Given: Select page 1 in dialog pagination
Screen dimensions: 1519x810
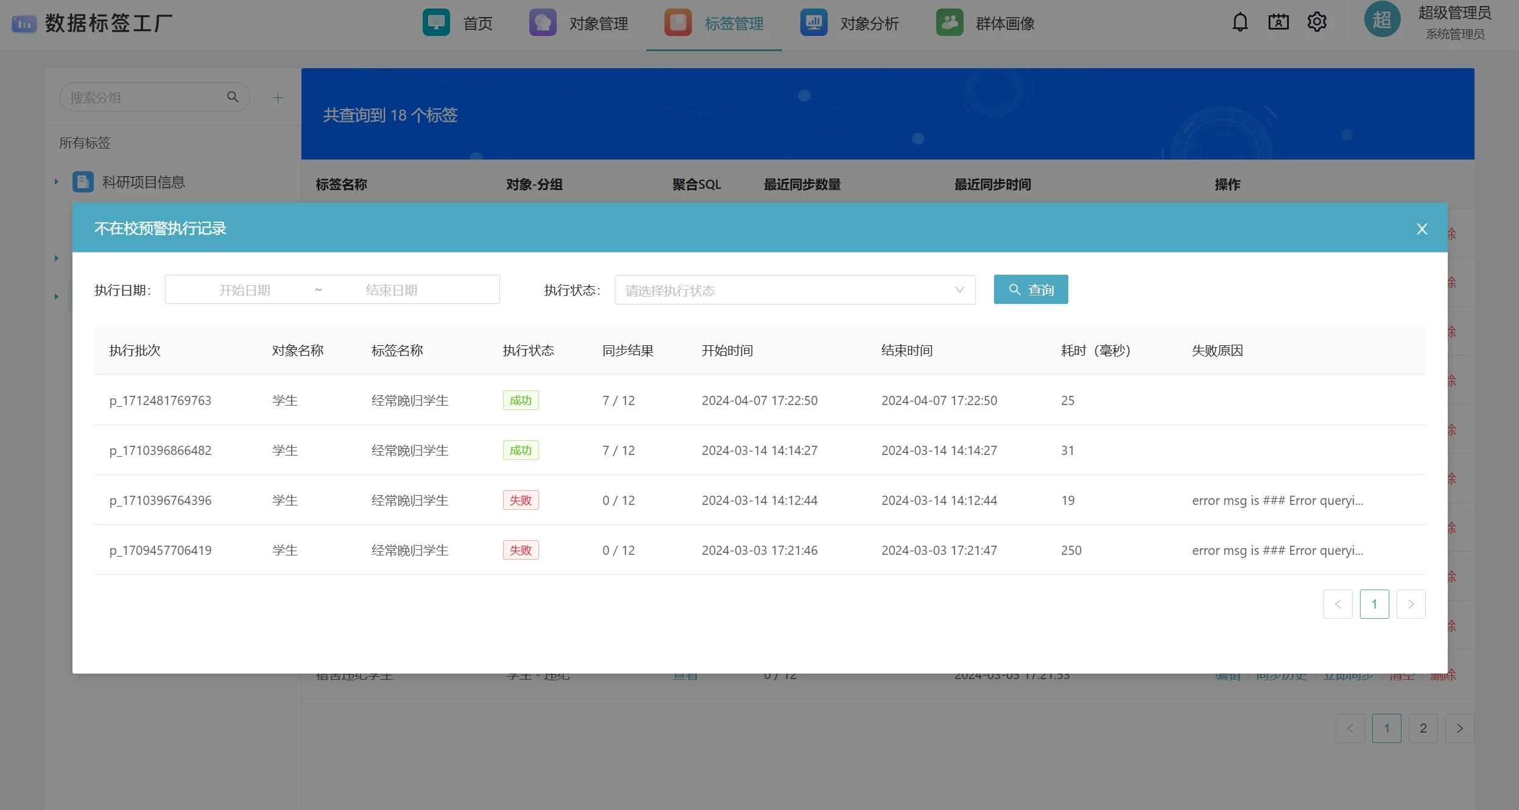Looking at the screenshot, I should point(1374,604).
